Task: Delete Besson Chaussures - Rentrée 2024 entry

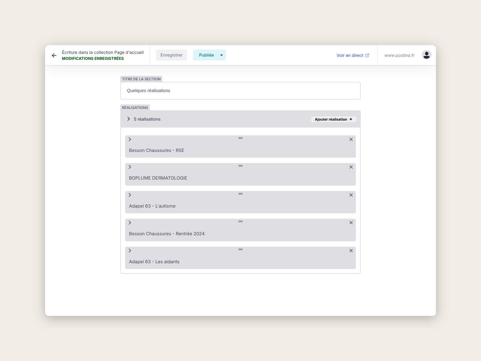Action: click(351, 223)
